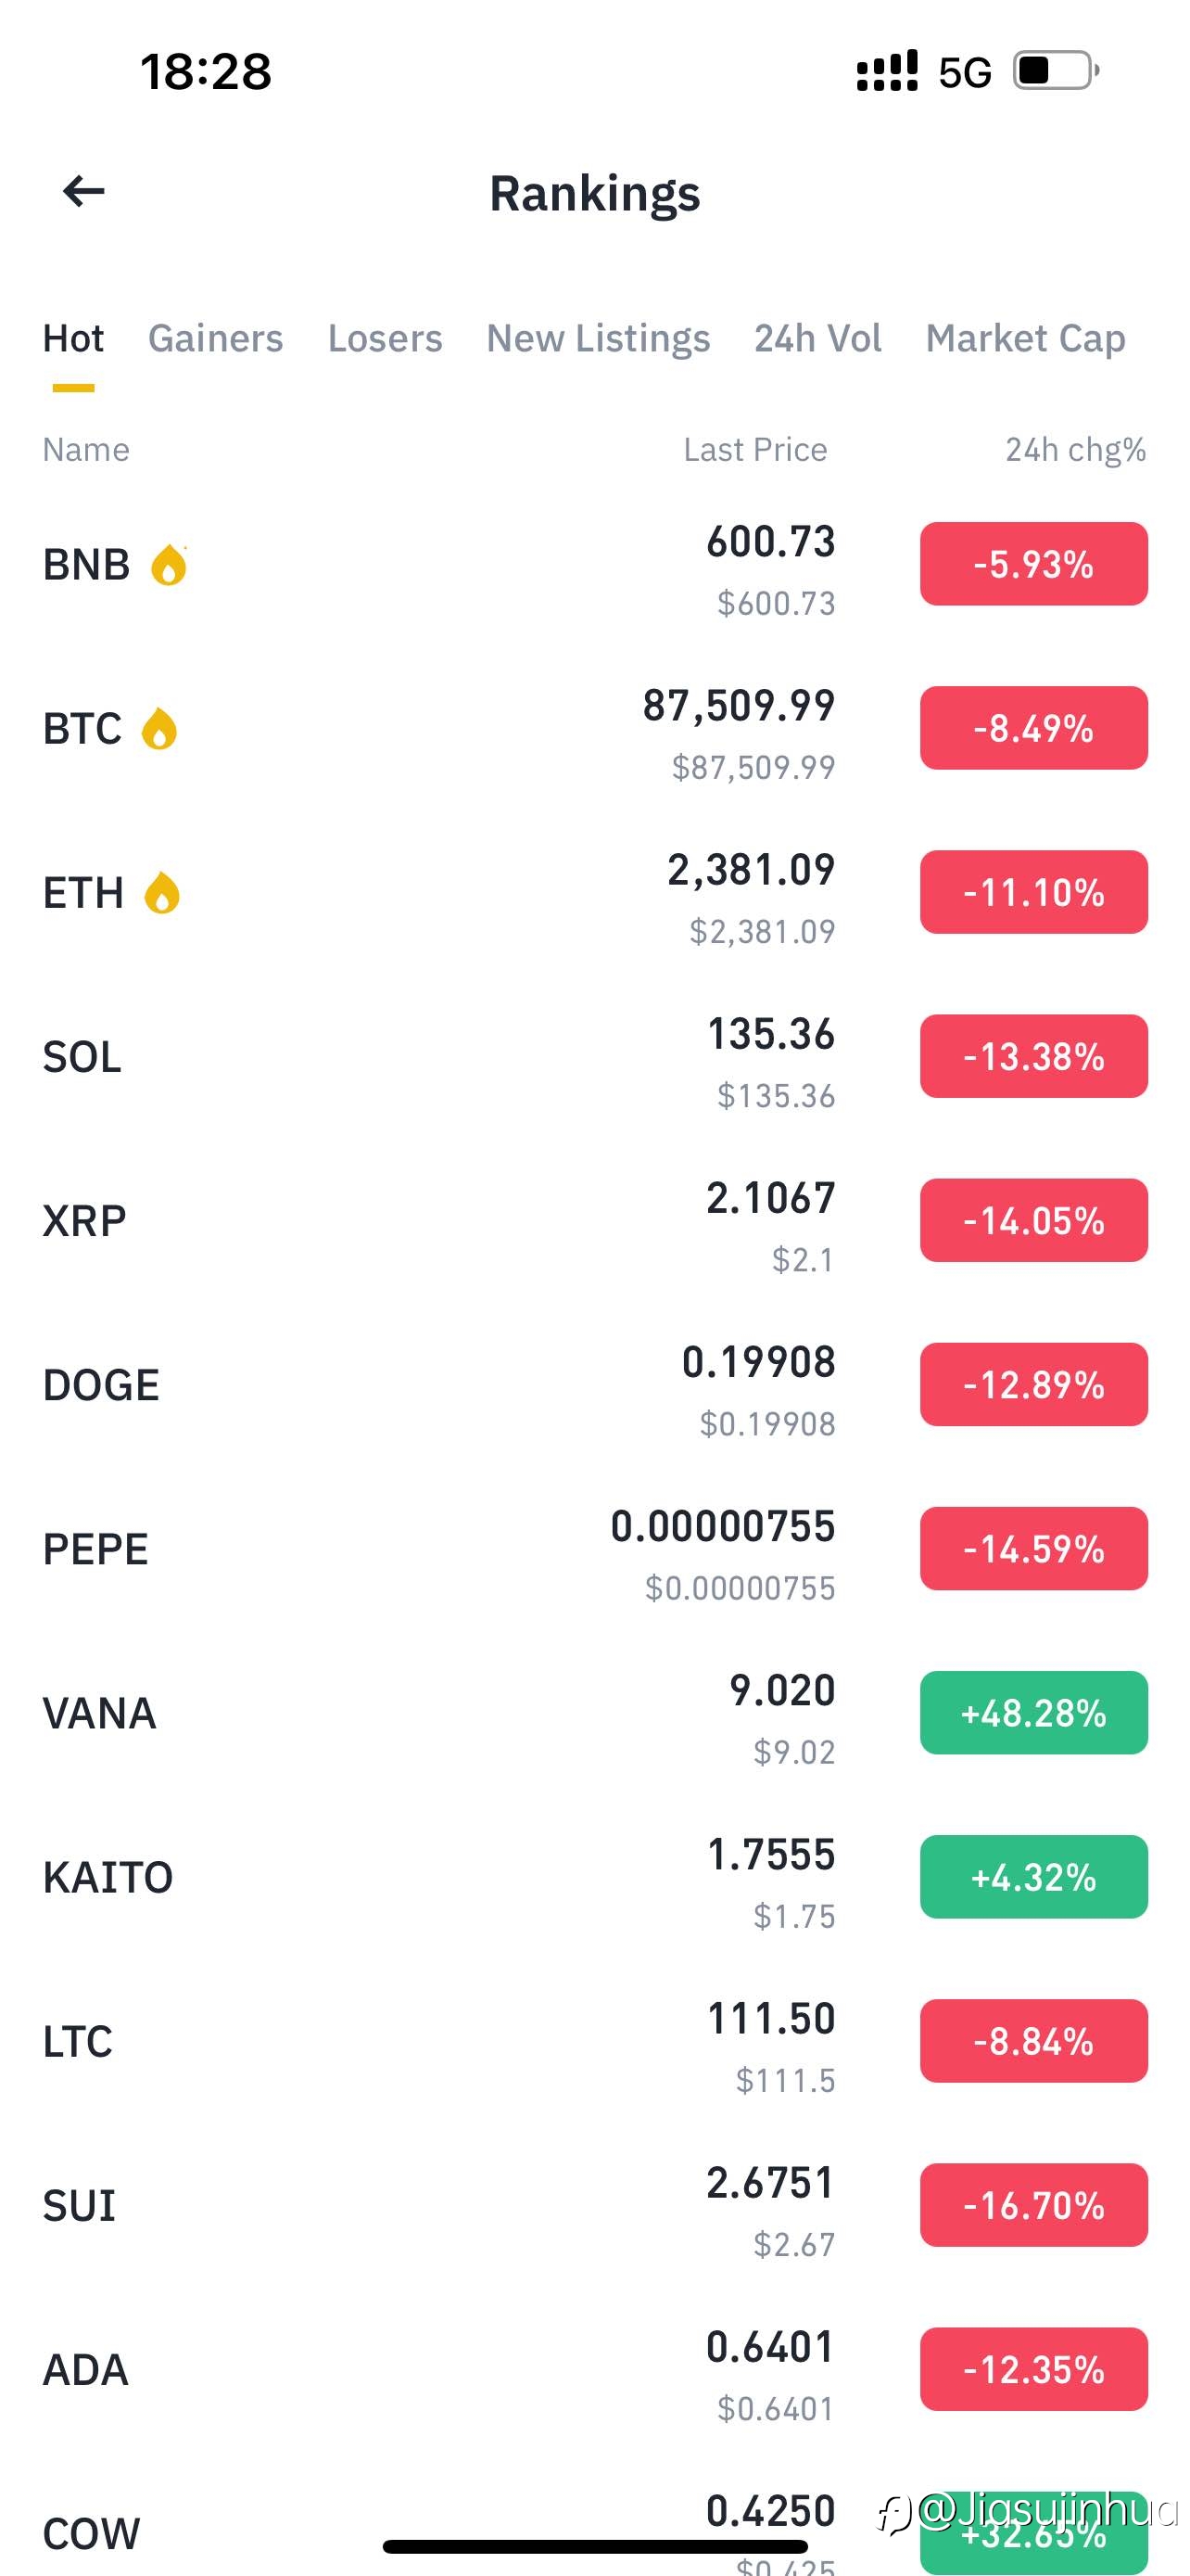Image resolution: width=1190 pixels, height=2576 pixels.
Task: Sort by 24h chg% column header
Action: point(1075,450)
